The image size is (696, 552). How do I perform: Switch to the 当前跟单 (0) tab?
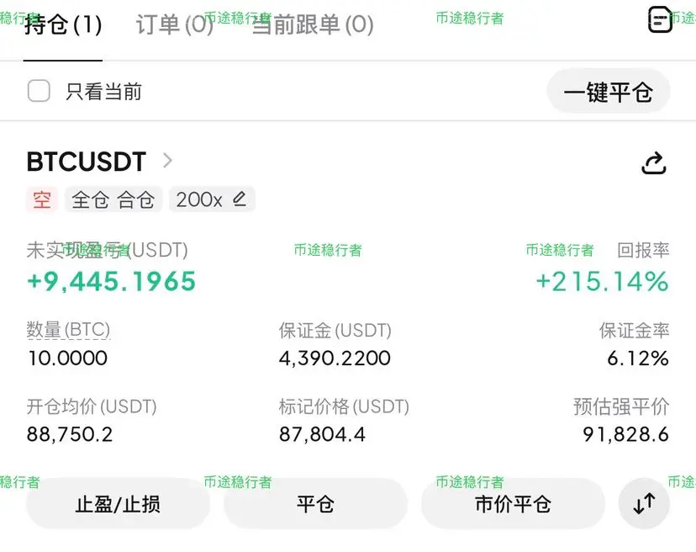coord(313,24)
